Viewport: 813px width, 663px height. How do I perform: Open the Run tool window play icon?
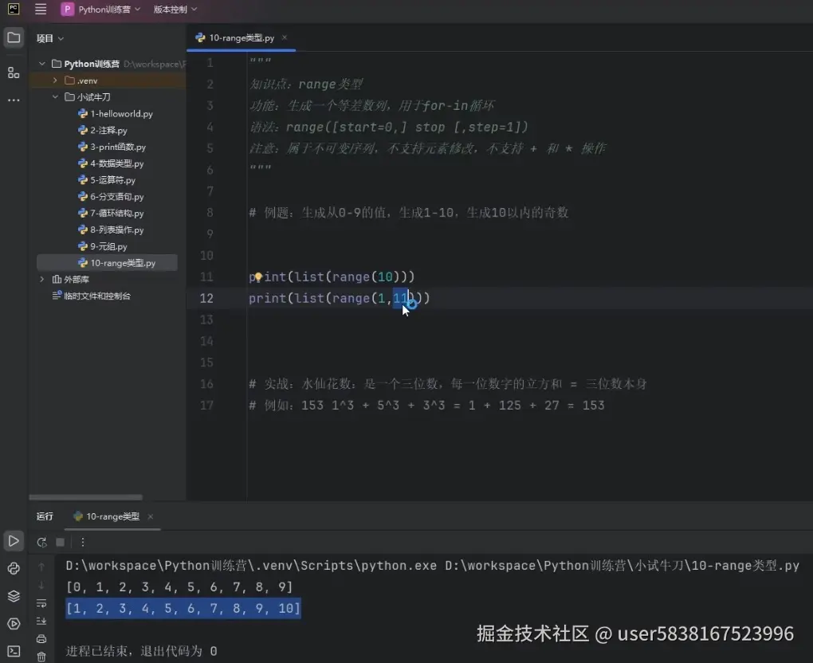tap(14, 541)
